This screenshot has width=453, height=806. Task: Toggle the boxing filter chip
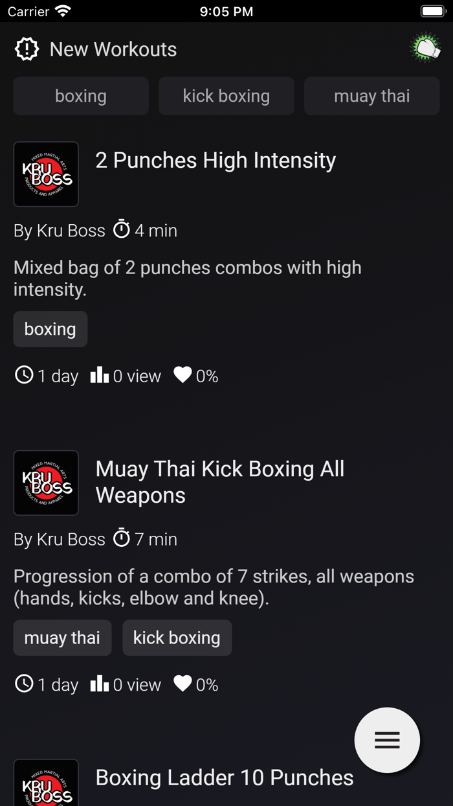coord(80,96)
